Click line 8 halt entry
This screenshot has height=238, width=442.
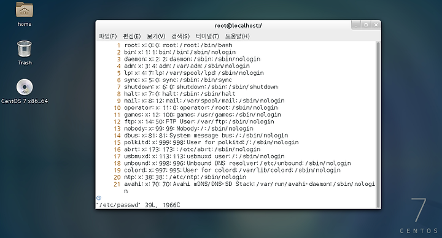[179, 94]
